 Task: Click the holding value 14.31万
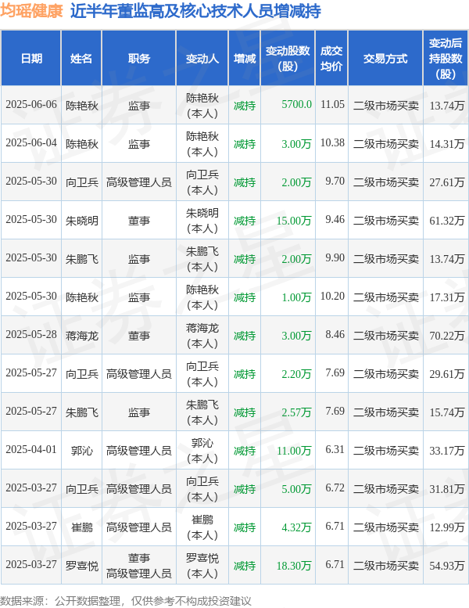pos(447,144)
